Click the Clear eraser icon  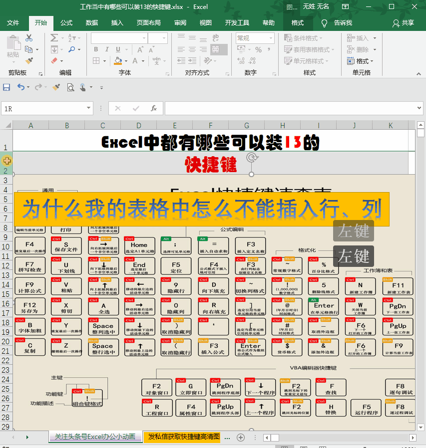pos(54,61)
